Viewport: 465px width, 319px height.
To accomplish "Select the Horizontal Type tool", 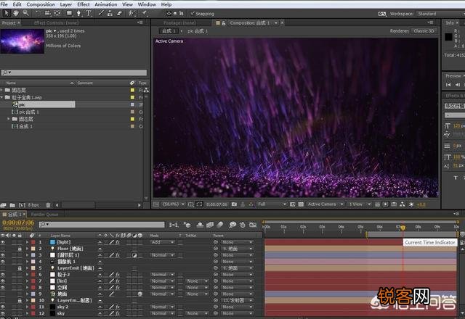I will (x=89, y=13).
